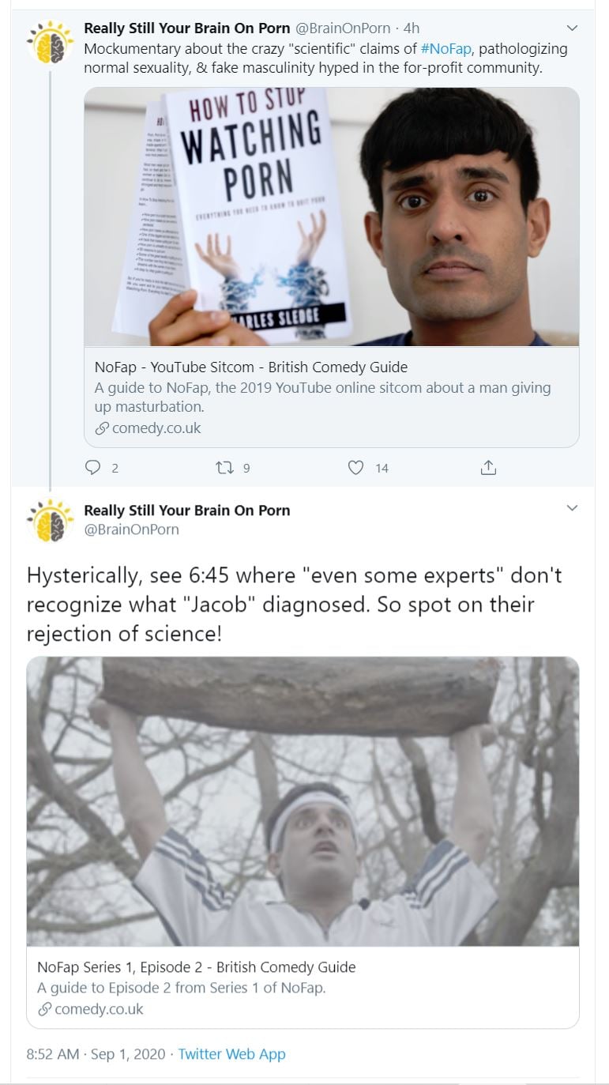Screen dimensions: 609x1085
Task: Click the share icon on first tweet
Action: pyautogui.click(x=488, y=468)
